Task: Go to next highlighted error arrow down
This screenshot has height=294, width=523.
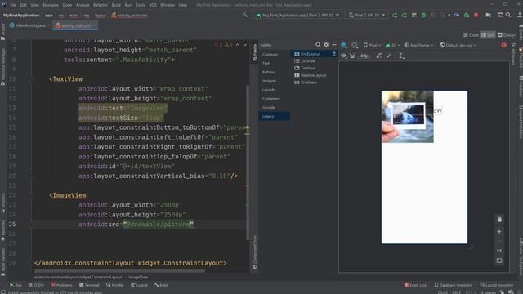Action: click(245, 45)
